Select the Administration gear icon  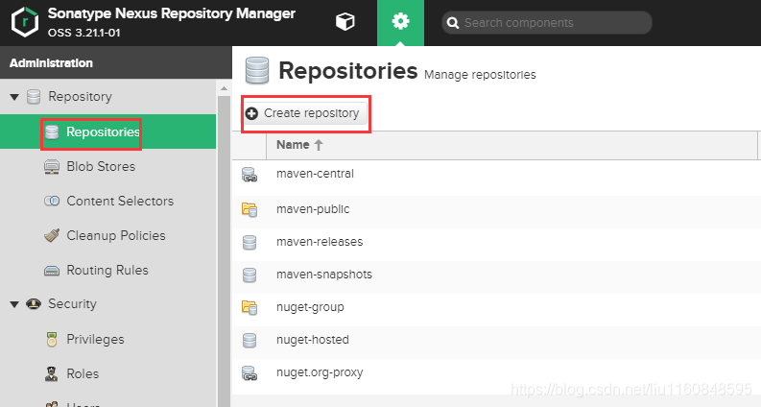[400, 21]
